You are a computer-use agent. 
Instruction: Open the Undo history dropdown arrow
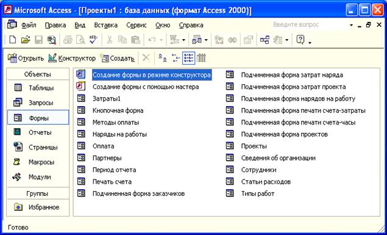pyautogui.click(x=161, y=40)
